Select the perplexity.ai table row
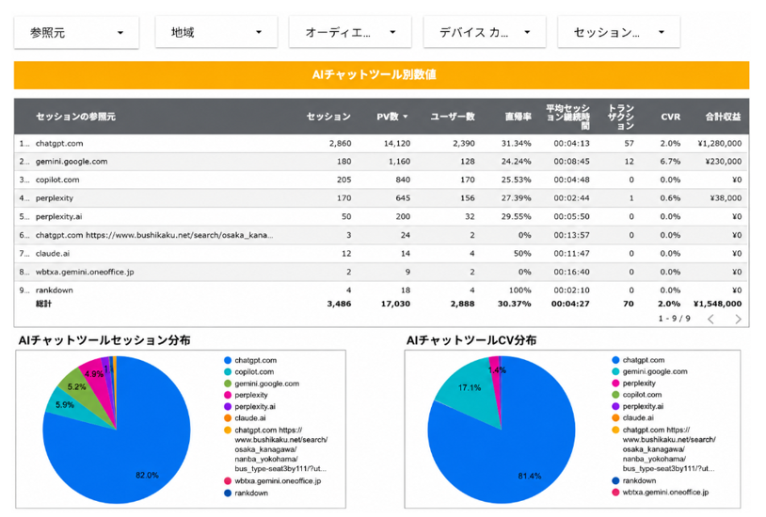Screen dimensions: 766x517 tap(381, 216)
